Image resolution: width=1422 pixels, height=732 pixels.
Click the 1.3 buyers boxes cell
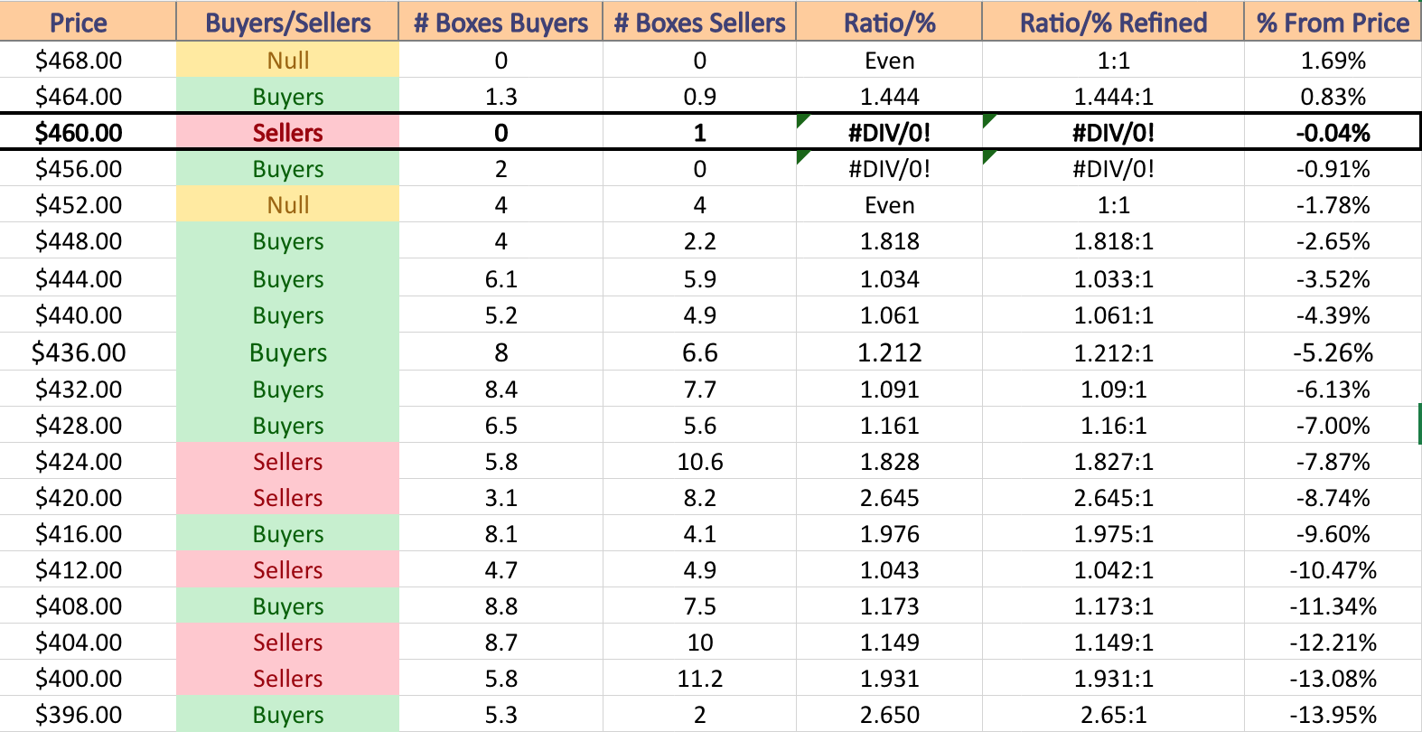[501, 96]
